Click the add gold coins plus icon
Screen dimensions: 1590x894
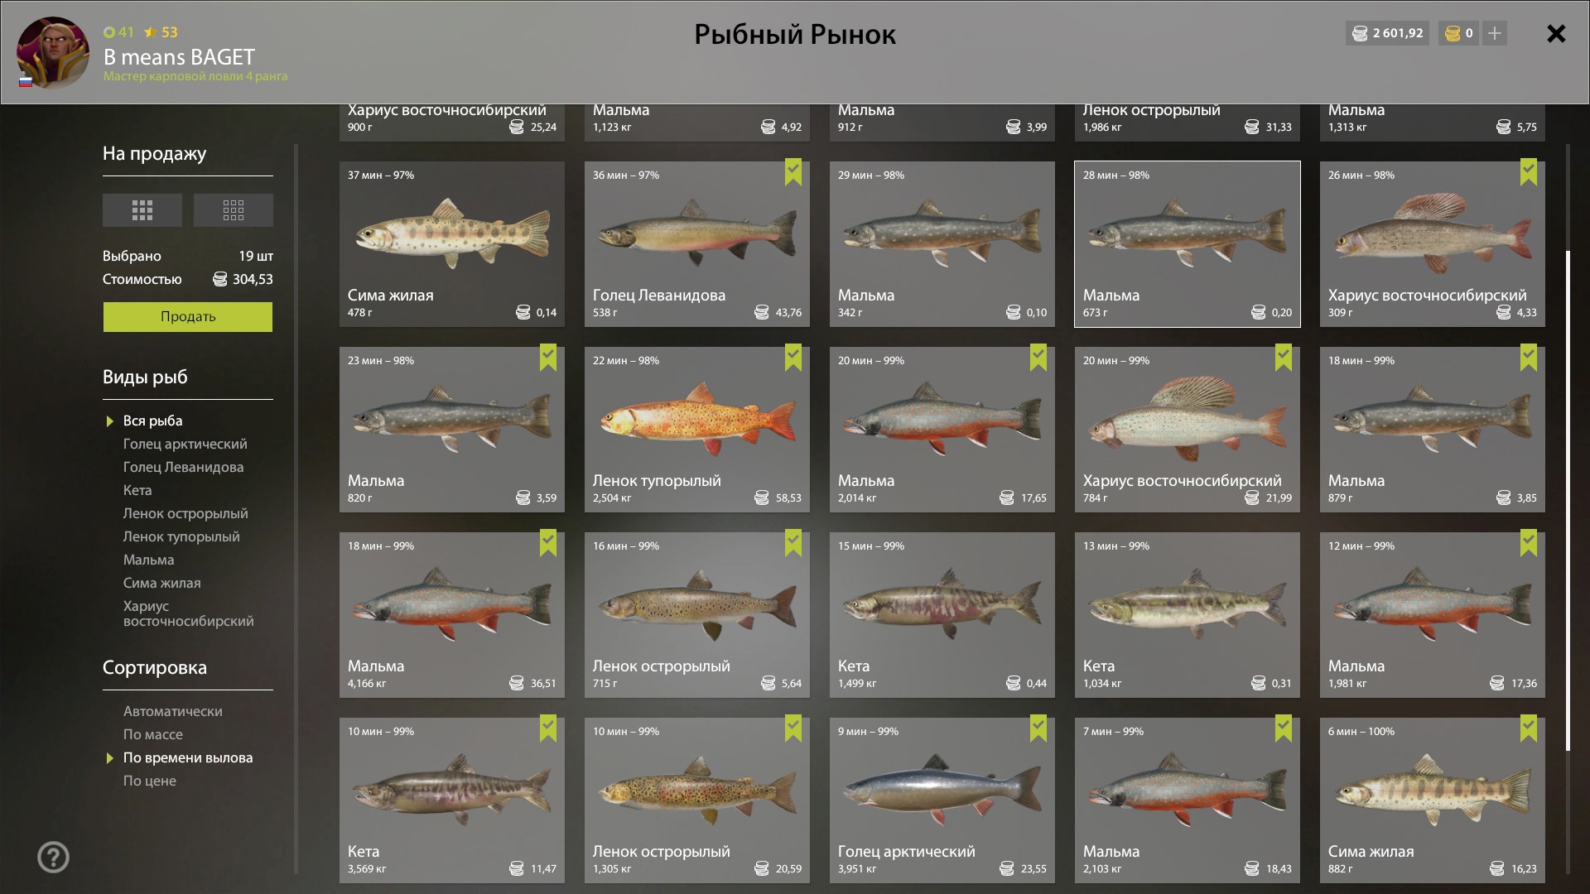click(x=1495, y=33)
